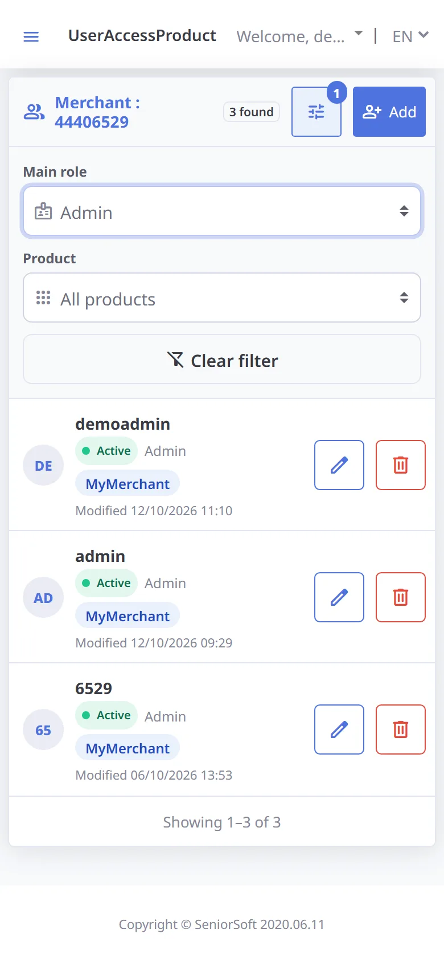Edit the admin user

(339, 597)
